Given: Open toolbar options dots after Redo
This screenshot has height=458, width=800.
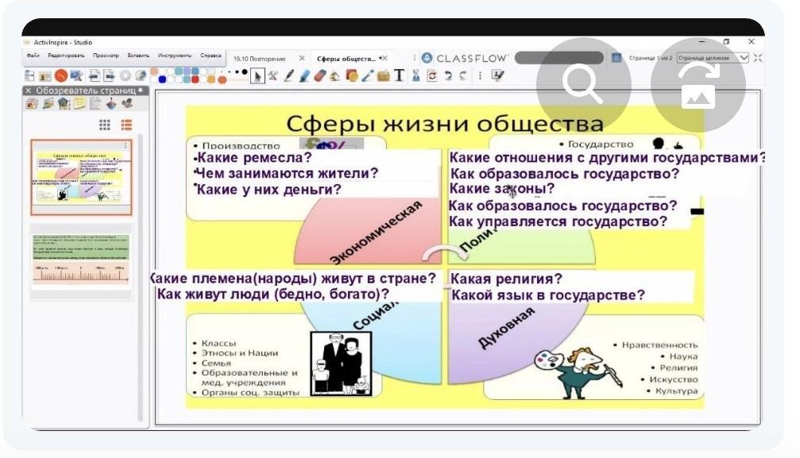Looking at the screenshot, I should click(480, 75).
